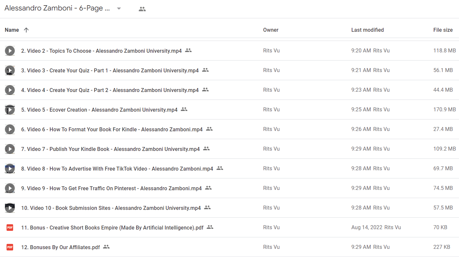Screen dimensions: 459x257
Task: Click the shared icon beside Video 2 file name
Action: coord(188,50)
